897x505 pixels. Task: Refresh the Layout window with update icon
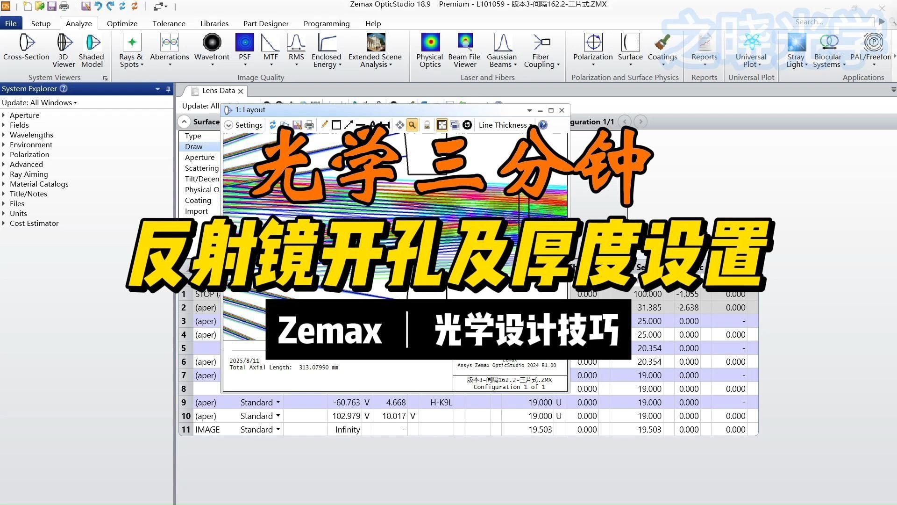[273, 125]
